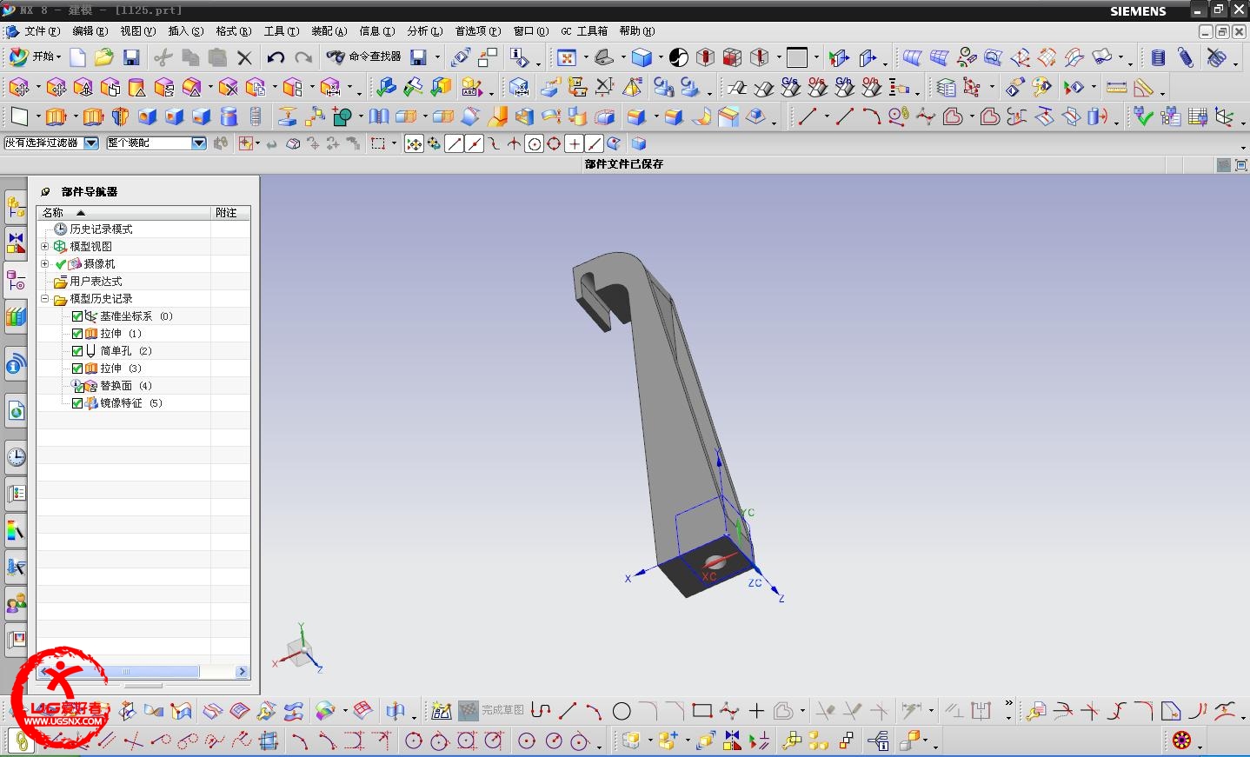The image size is (1250, 757).
Task: Open the dropdown arrow beside the background color box
Action: click(816, 58)
